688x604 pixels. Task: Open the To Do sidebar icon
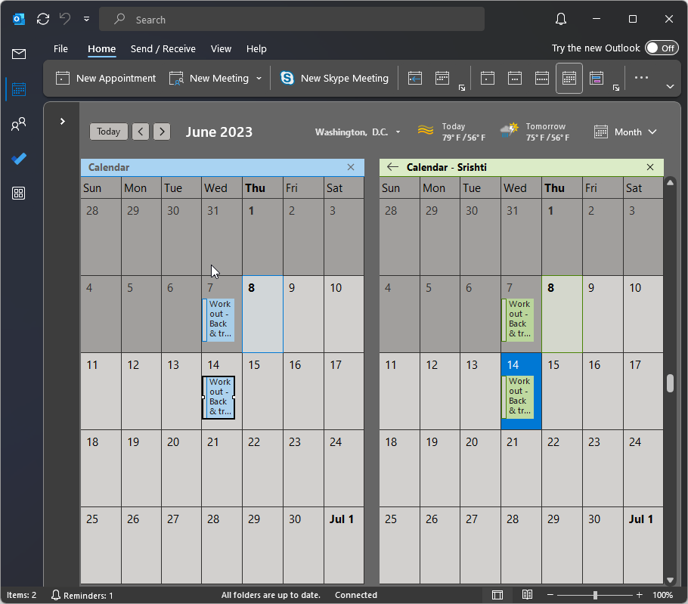click(18, 159)
